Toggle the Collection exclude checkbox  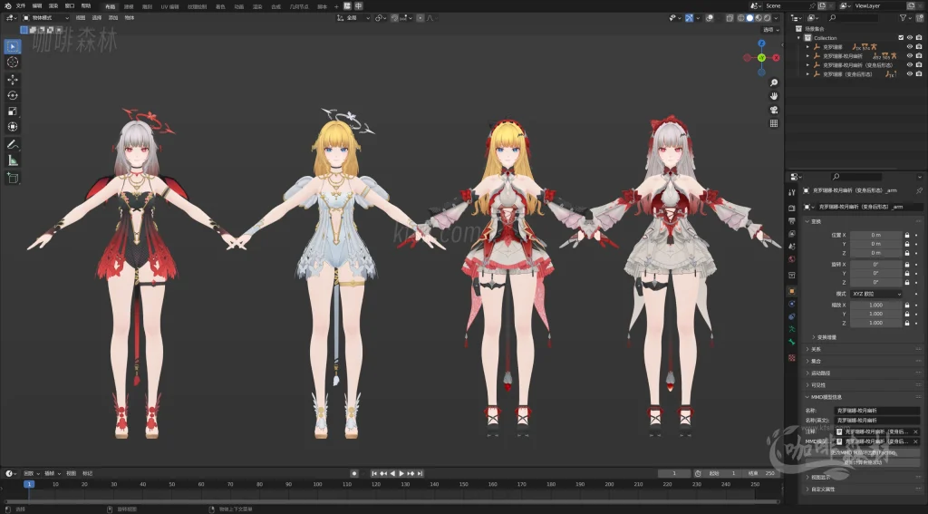tap(901, 38)
